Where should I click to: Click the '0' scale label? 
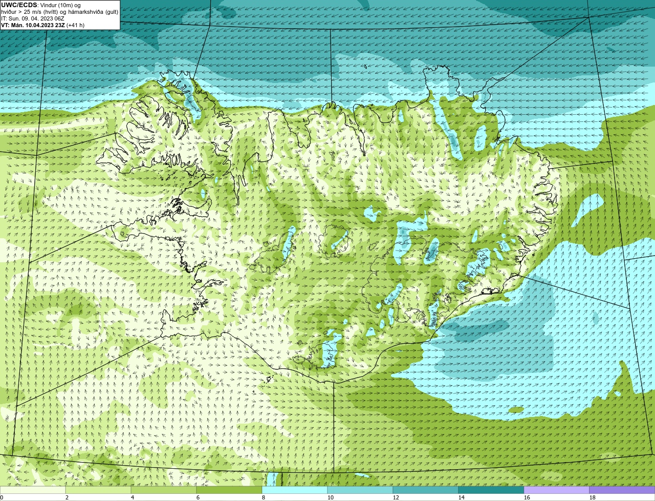pyautogui.click(x=2, y=497)
